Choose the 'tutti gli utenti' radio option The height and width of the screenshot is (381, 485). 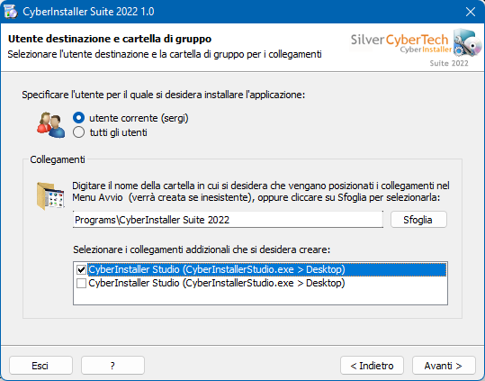coord(78,132)
